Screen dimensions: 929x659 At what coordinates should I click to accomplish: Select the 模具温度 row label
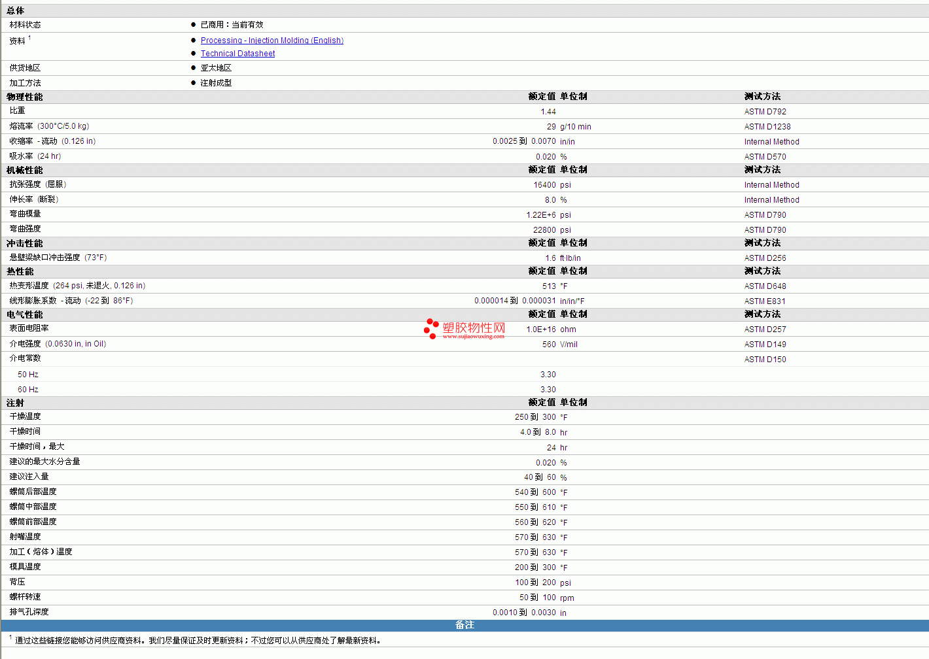pos(25,567)
